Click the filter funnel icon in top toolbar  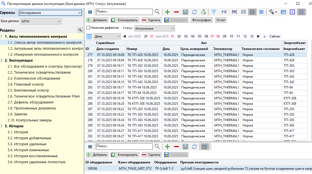[x=214, y=12]
